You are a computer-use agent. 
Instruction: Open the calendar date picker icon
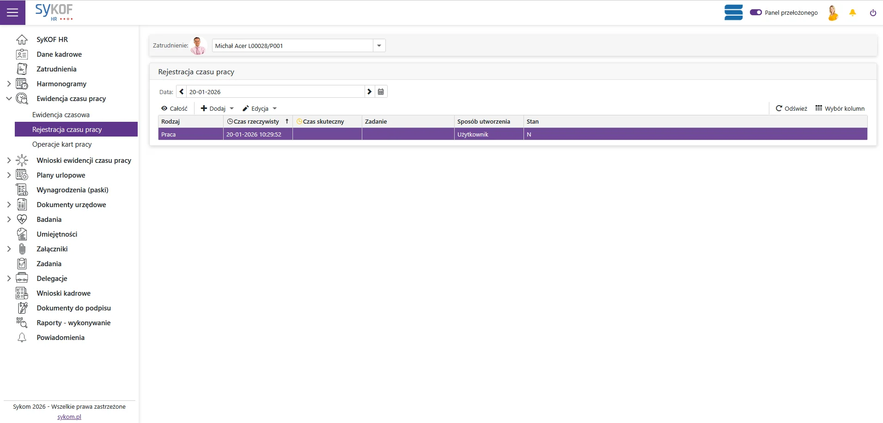coord(381,92)
